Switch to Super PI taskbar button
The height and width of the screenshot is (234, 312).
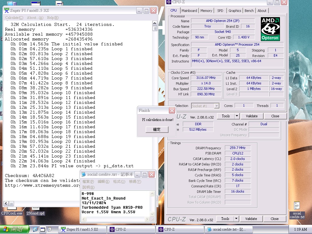click(82, 229)
